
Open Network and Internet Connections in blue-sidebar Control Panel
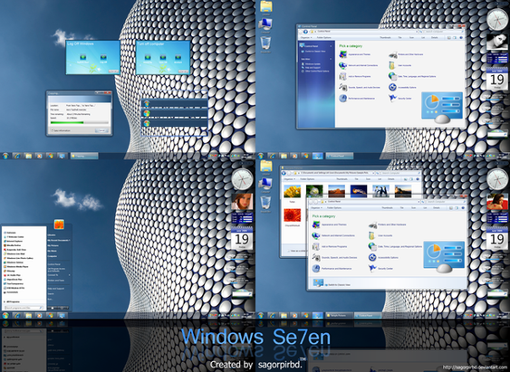coord(359,65)
